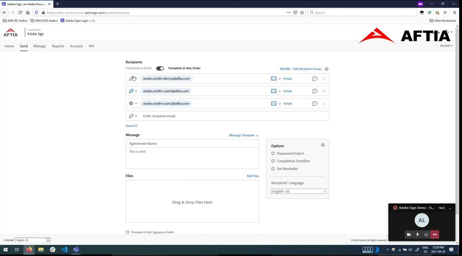Screen dimensions: 462x256
Task: Click the browser Back arrow
Action: 5,13
